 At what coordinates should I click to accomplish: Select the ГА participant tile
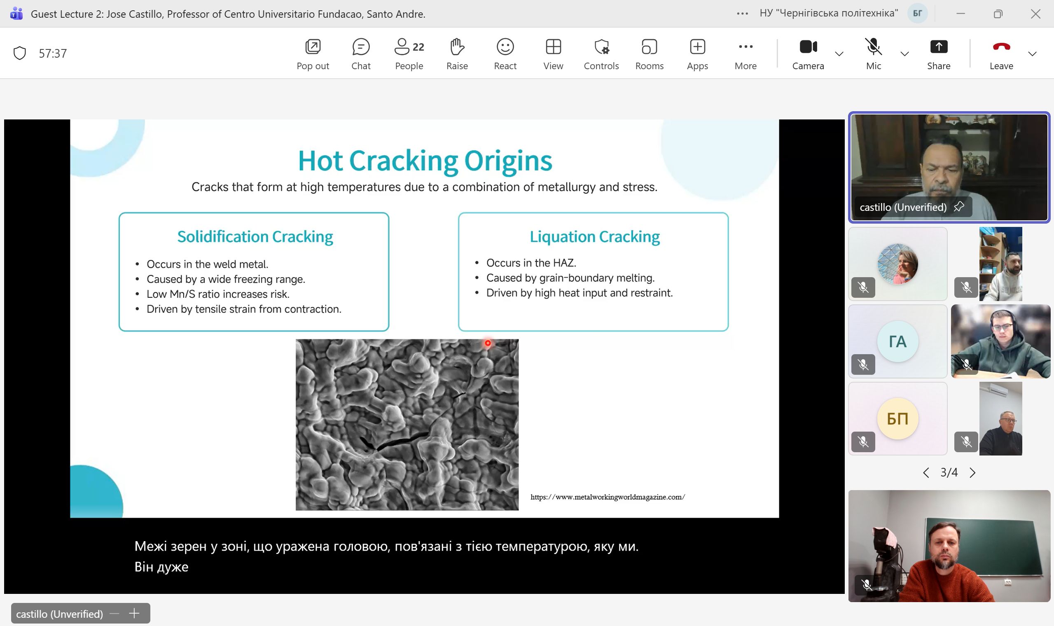coord(897,341)
